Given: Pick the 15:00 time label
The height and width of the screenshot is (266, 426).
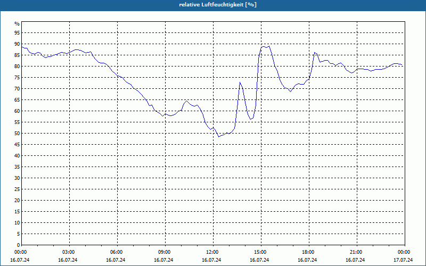Looking at the screenshot, I should [x=260, y=252].
